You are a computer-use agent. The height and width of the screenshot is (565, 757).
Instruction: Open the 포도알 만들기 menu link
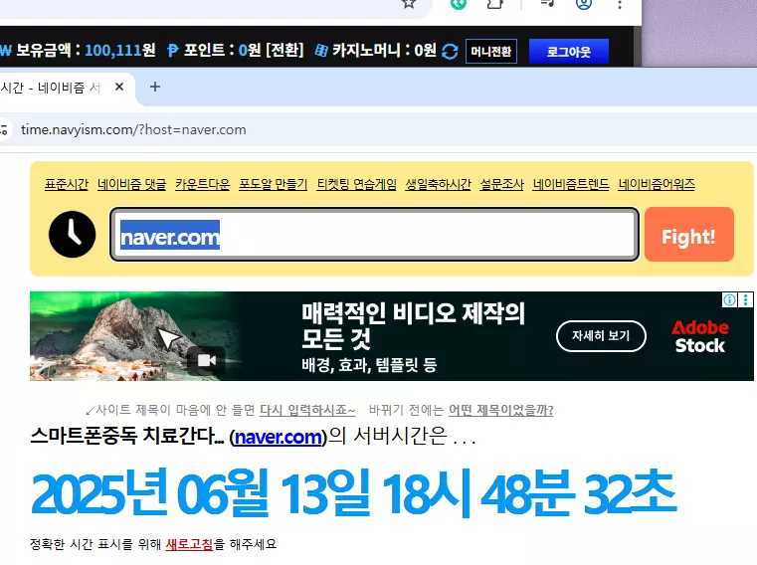pyautogui.click(x=273, y=184)
